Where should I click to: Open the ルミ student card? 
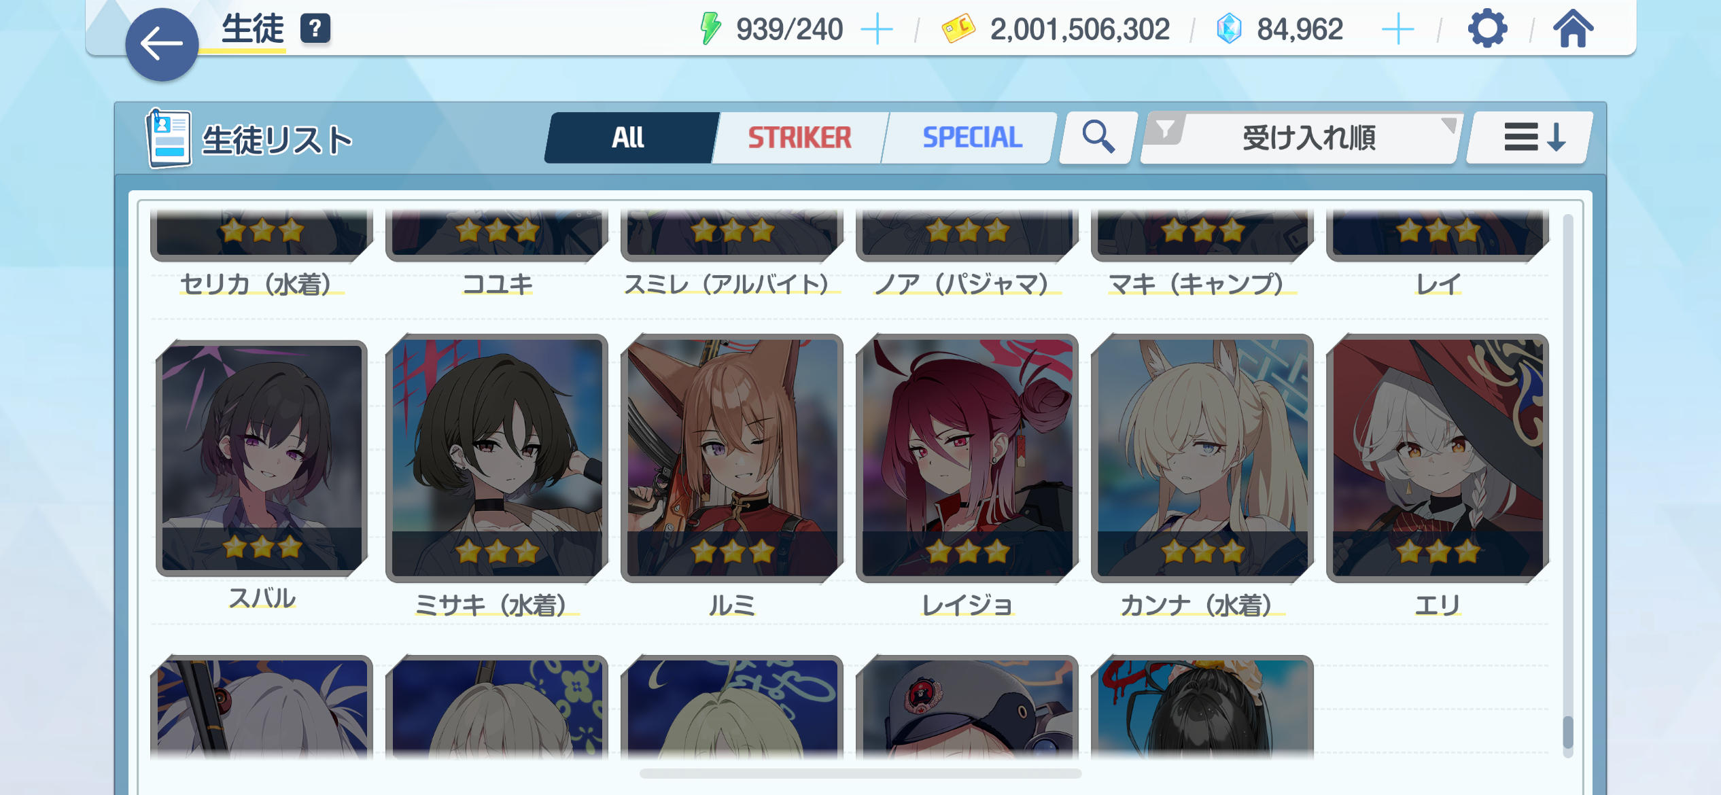tap(732, 458)
